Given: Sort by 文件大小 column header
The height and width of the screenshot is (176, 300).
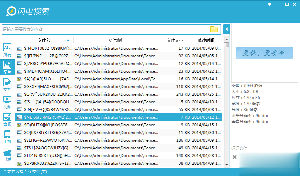Looking at the screenshot, I should point(175,40).
